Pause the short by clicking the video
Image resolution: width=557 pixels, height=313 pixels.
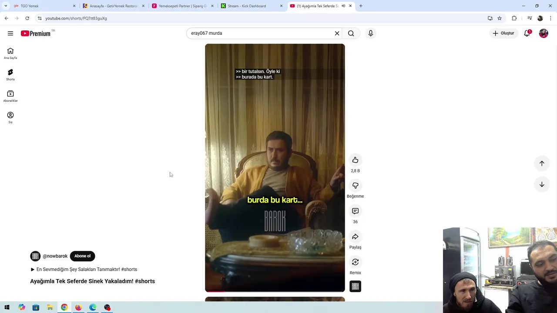275,167
